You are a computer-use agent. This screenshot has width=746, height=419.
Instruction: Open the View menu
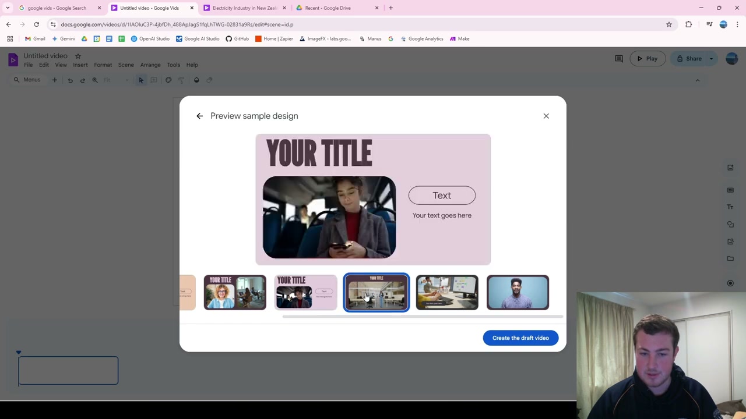point(61,65)
